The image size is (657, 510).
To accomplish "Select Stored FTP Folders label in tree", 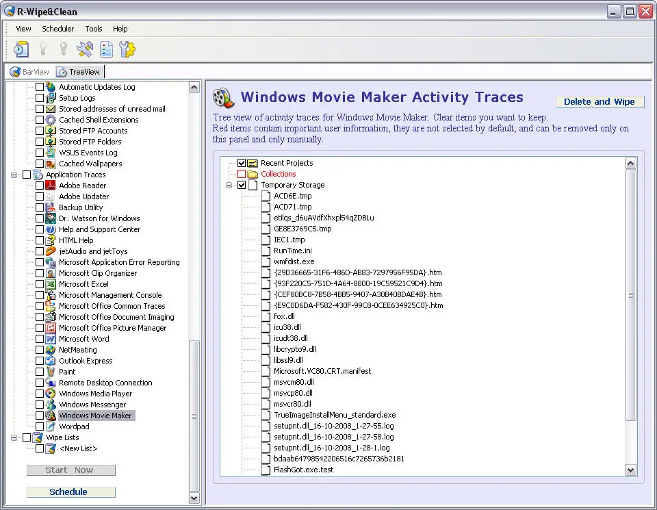I will pos(90,142).
